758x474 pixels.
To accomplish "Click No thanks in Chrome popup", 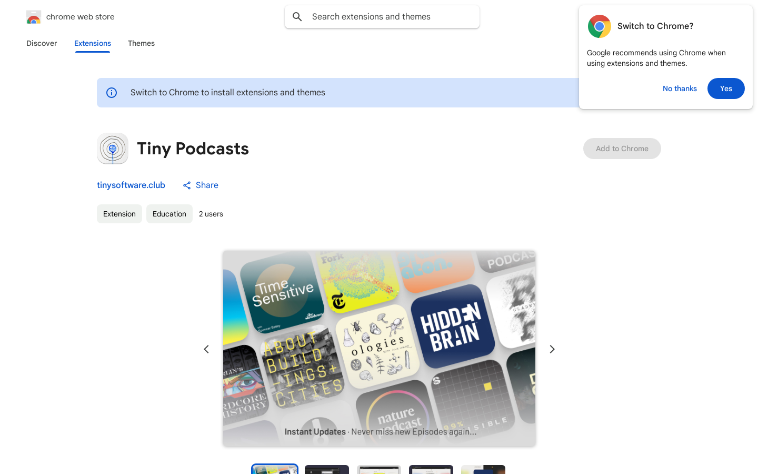I will pyautogui.click(x=680, y=88).
